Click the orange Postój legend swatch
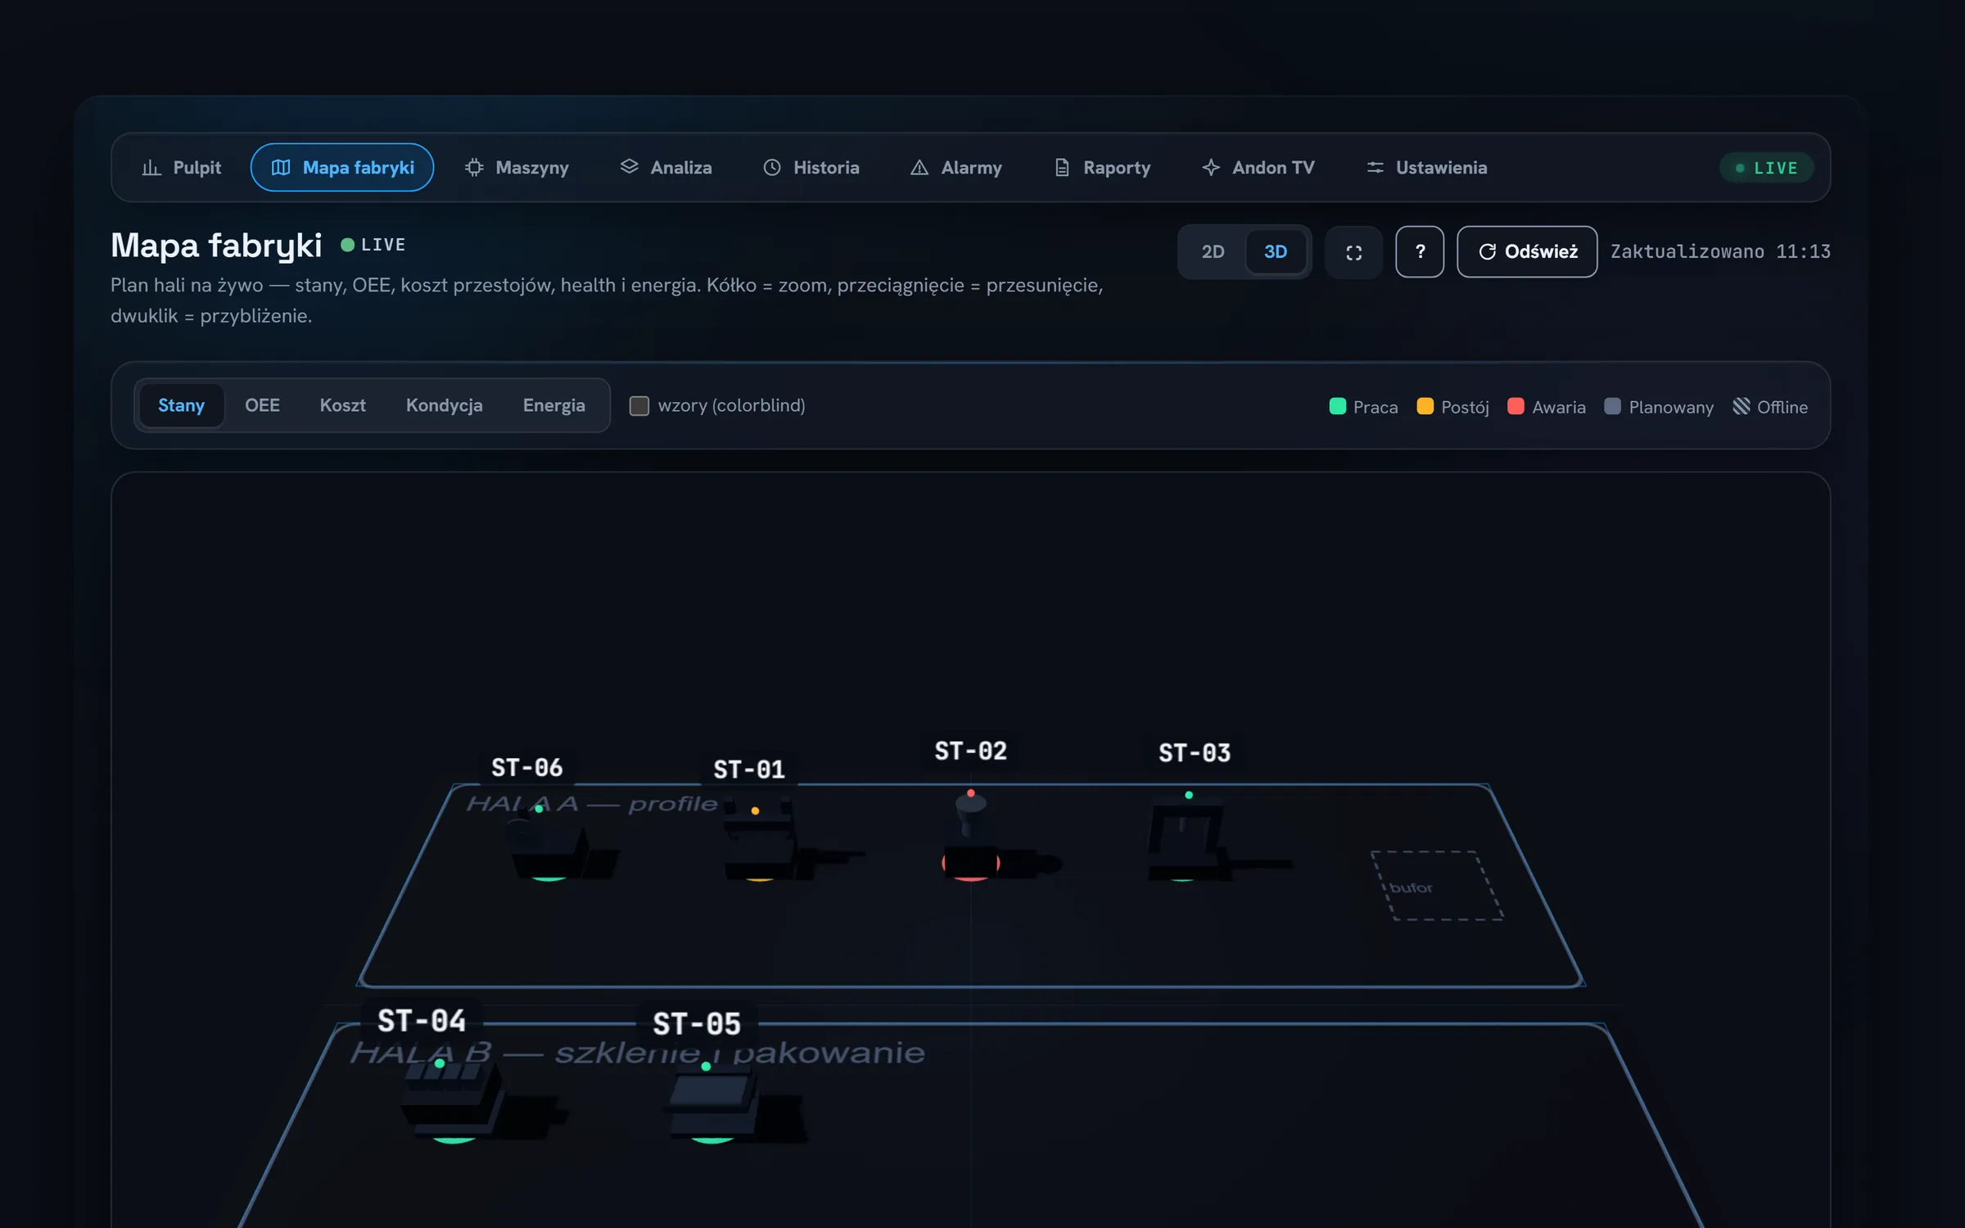Screen dimensions: 1965x1228 click(x=1425, y=406)
